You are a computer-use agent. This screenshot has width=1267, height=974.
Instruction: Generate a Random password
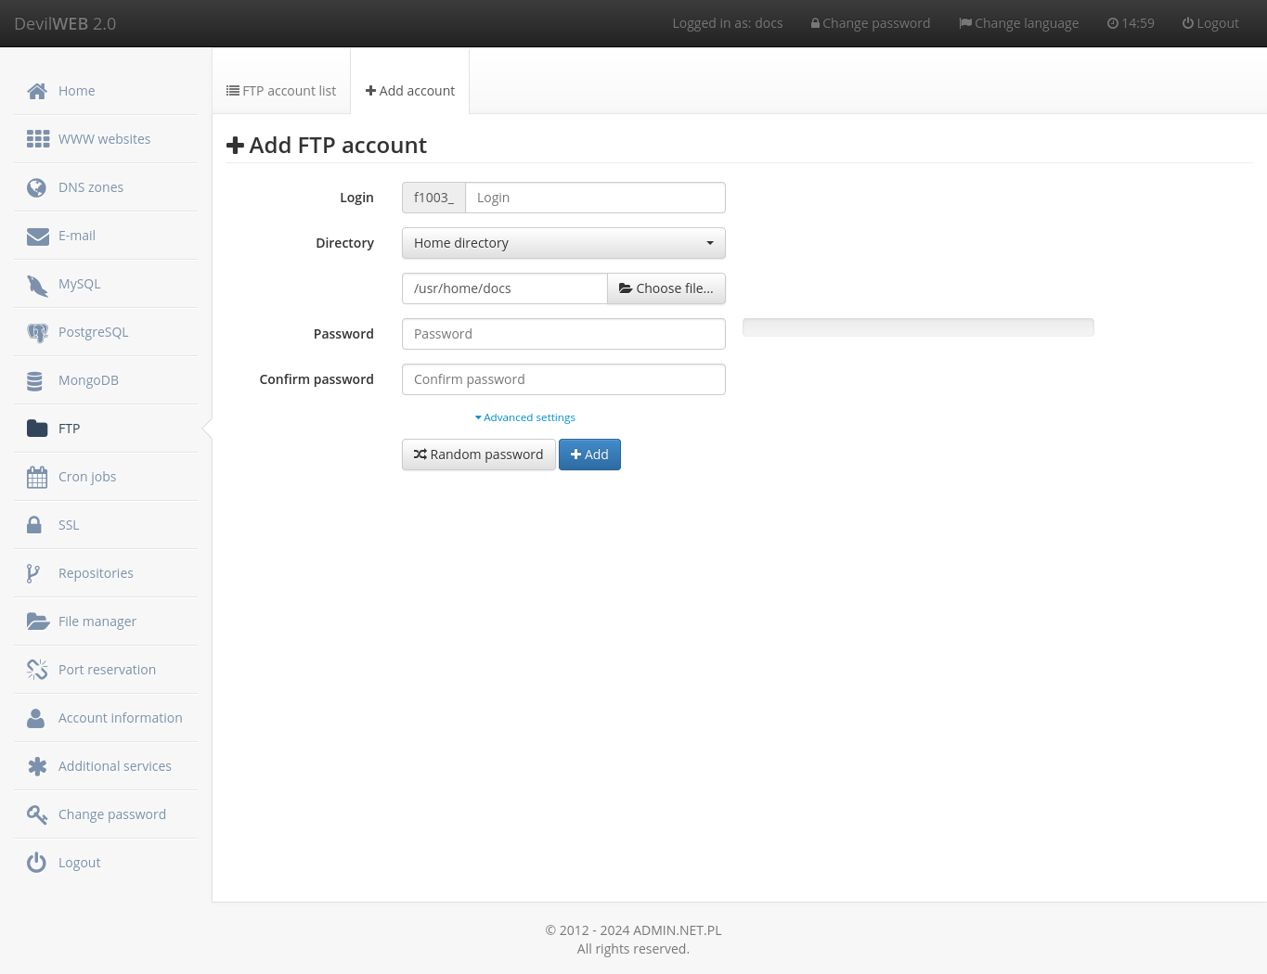point(478,455)
